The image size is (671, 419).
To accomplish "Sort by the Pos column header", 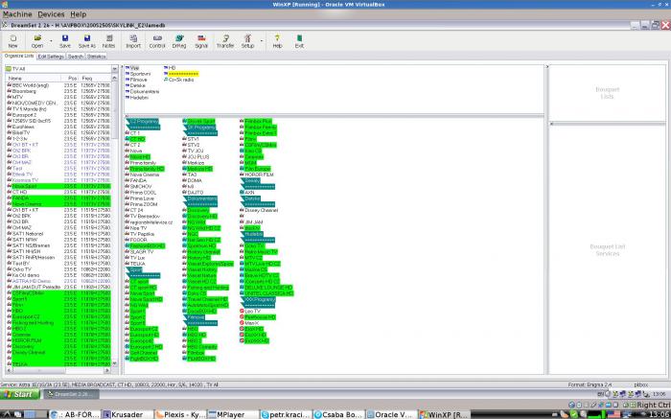I will pos(72,79).
